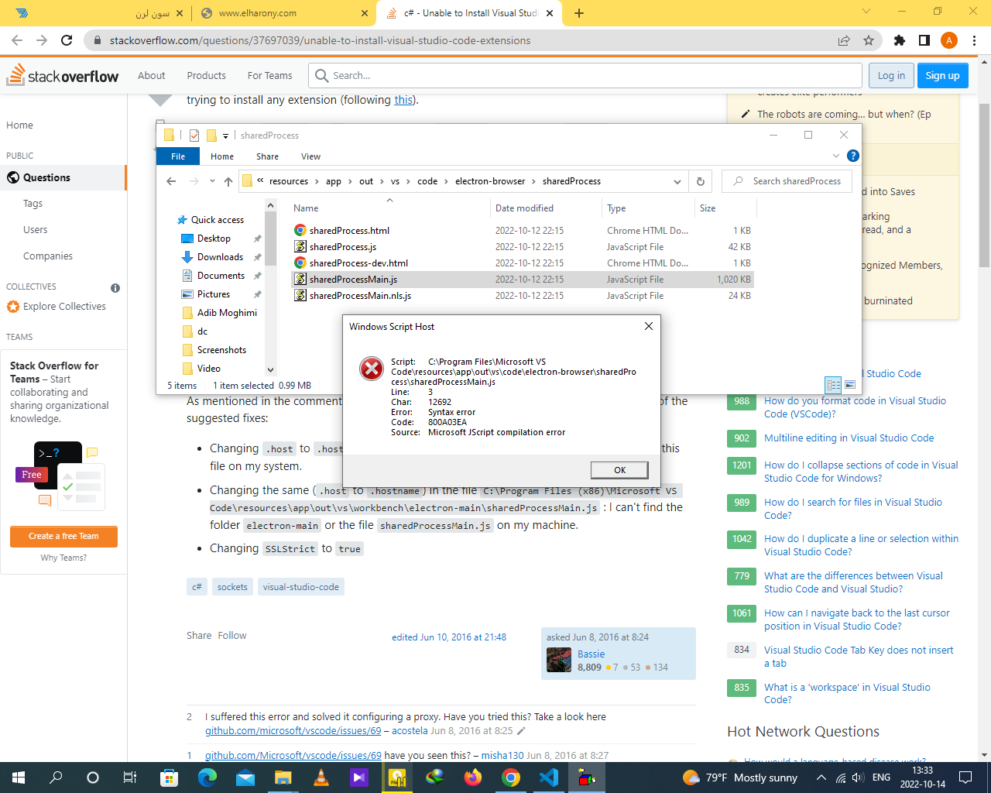Click the Sign up button
Screen dimensions: 991x793
[x=942, y=75]
